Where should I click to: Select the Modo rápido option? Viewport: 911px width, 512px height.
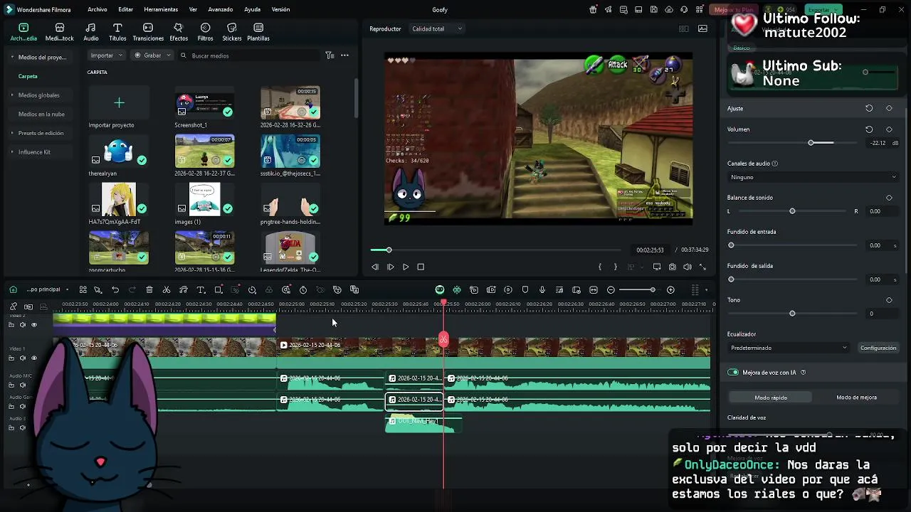[771, 398]
